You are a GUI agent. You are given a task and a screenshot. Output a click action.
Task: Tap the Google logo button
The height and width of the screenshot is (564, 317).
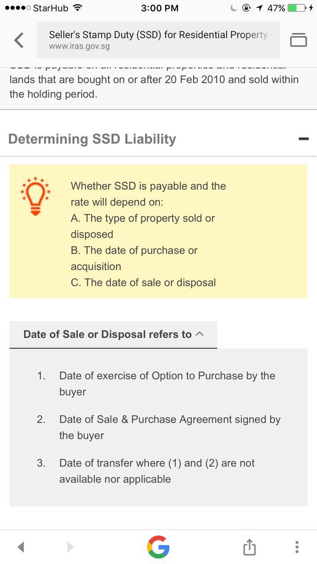pyautogui.click(x=158, y=547)
